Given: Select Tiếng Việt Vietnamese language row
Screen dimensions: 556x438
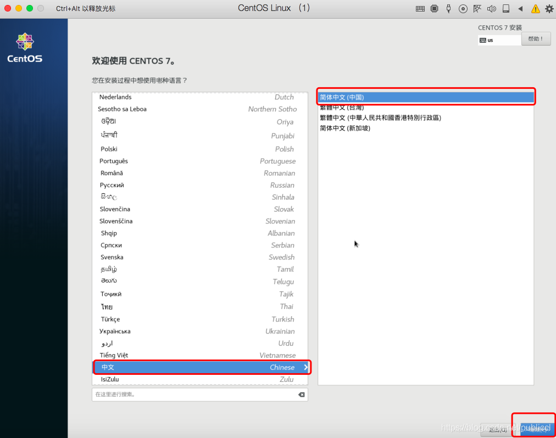Looking at the screenshot, I should coord(200,355).
